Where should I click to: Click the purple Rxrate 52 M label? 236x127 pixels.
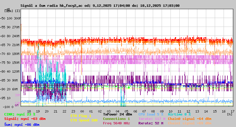151,123
